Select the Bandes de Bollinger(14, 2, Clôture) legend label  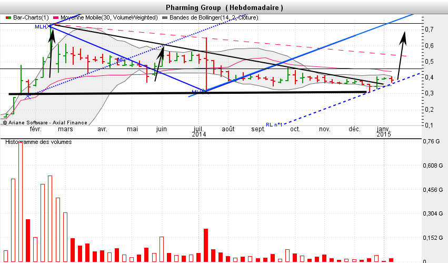214,18
